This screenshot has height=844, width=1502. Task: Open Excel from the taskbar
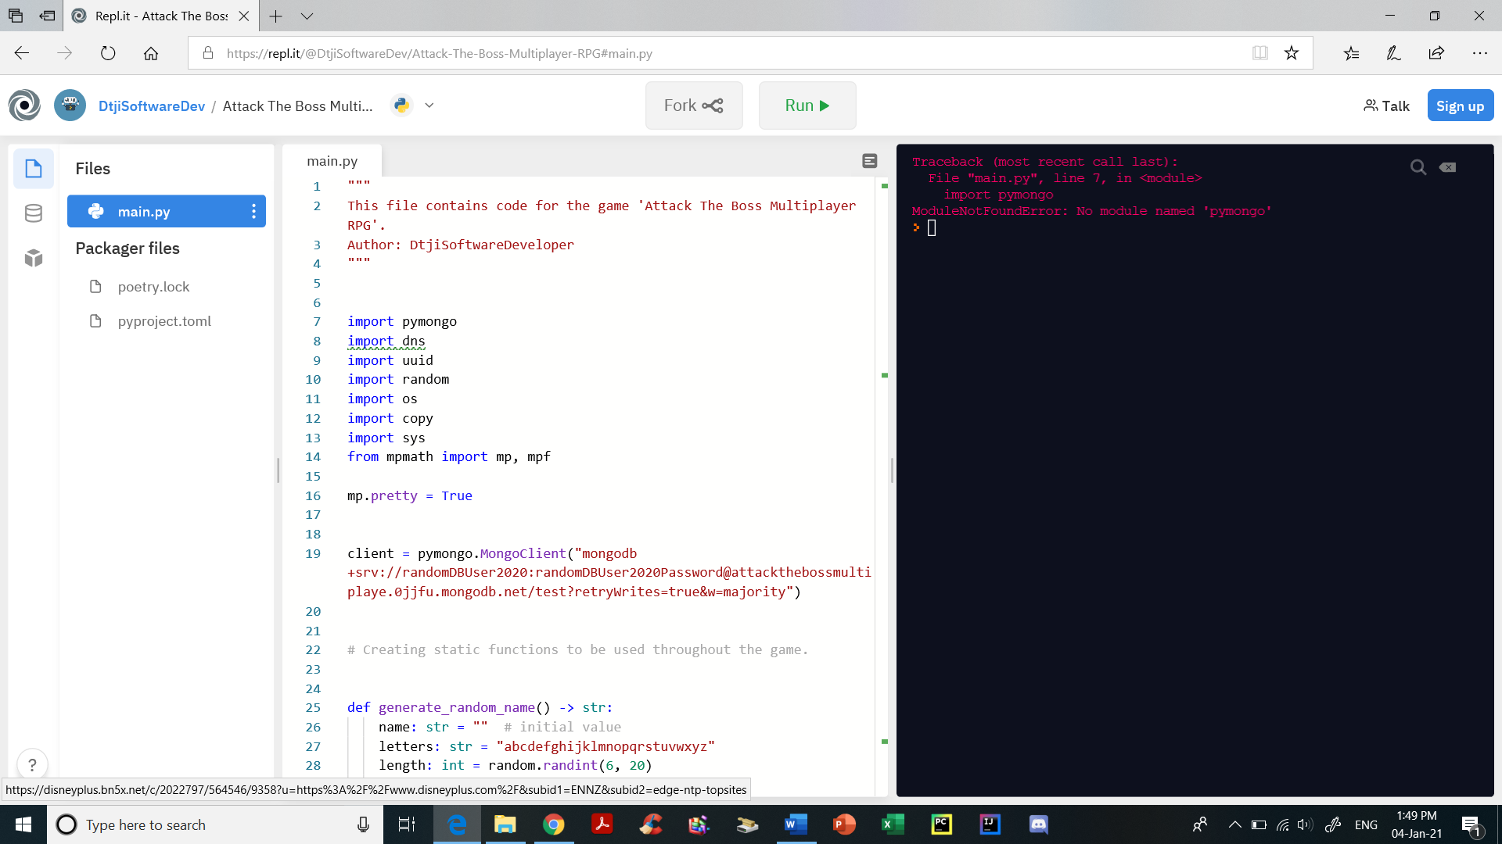893,824
